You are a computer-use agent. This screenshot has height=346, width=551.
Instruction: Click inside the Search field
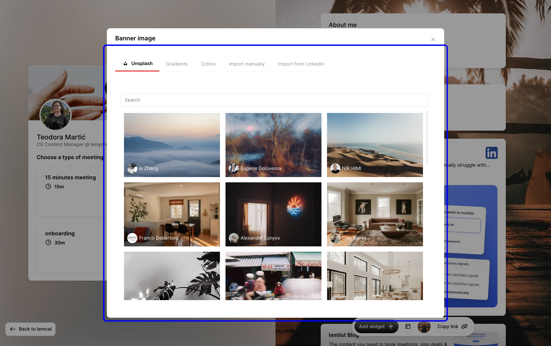point(274,100)
